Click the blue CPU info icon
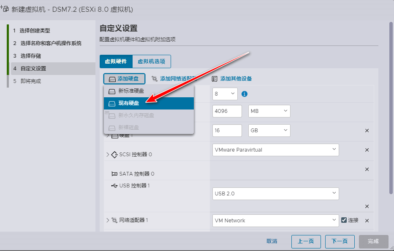This screenshot has height=251, width=394. 245,94
